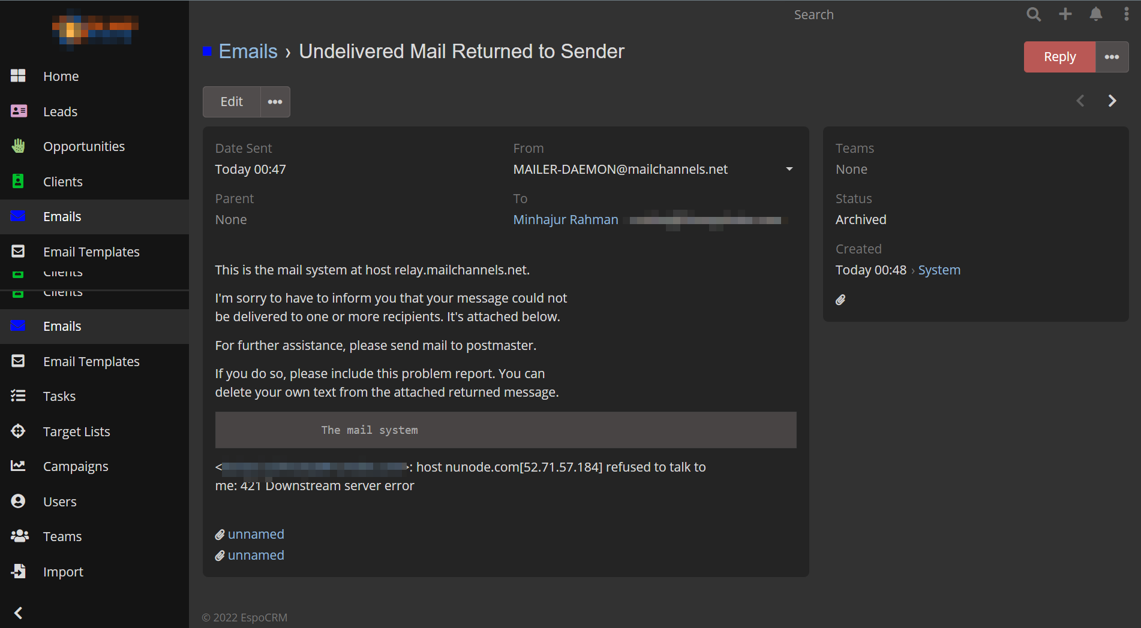Screen dimensions: 1141x628
Task: Open Leads in the sidebar
Action: (60, 111)
